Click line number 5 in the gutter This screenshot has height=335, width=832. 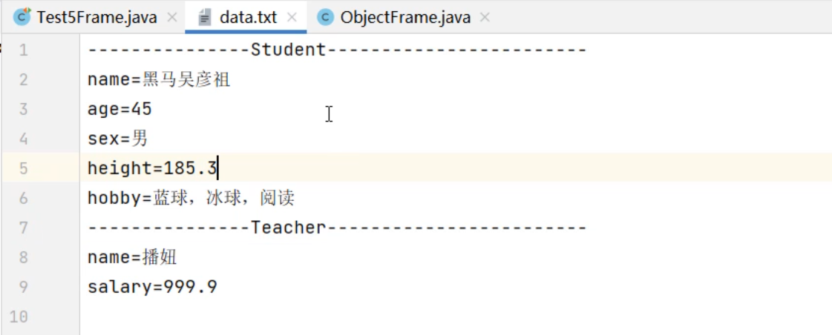(x=23, y=168)
